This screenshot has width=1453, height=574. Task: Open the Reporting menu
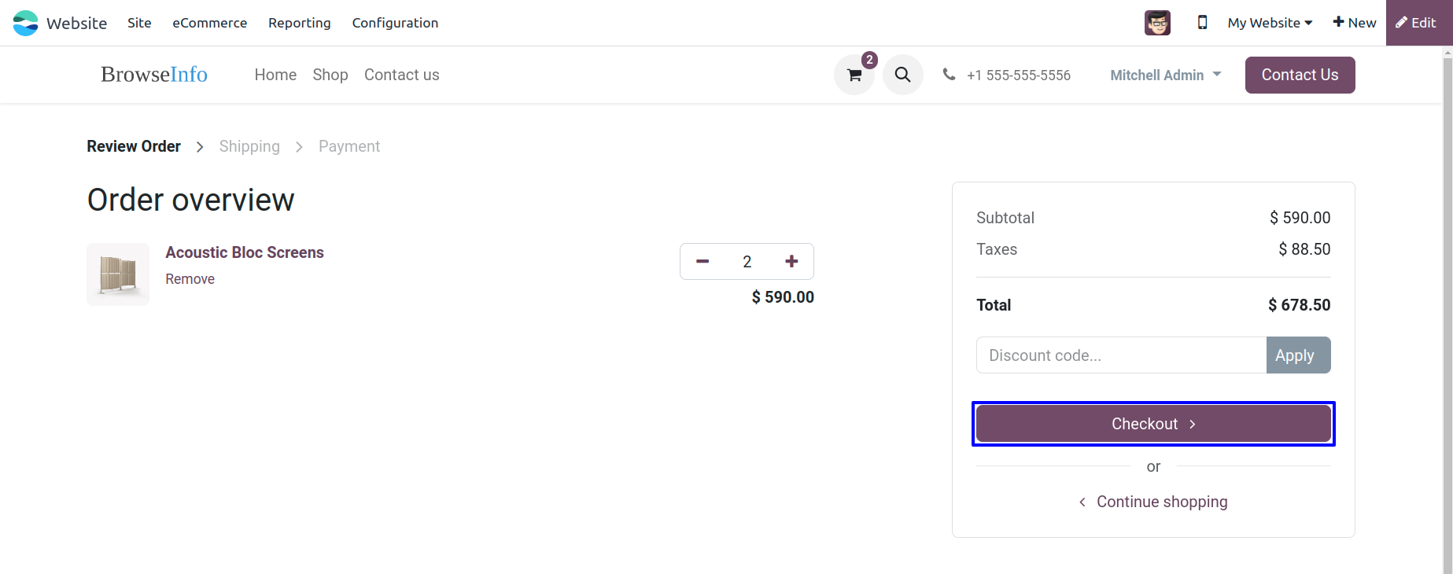[x=299, y=23]
